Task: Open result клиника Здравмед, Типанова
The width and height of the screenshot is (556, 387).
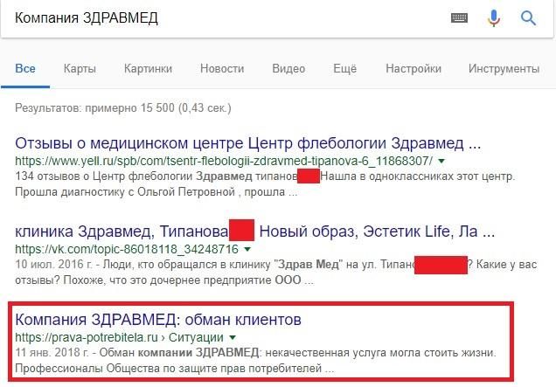Action: tap(254, 232)
